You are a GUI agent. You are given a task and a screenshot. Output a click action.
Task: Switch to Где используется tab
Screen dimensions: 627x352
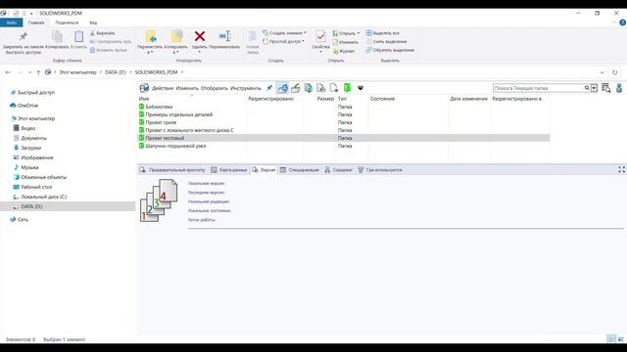380,170
